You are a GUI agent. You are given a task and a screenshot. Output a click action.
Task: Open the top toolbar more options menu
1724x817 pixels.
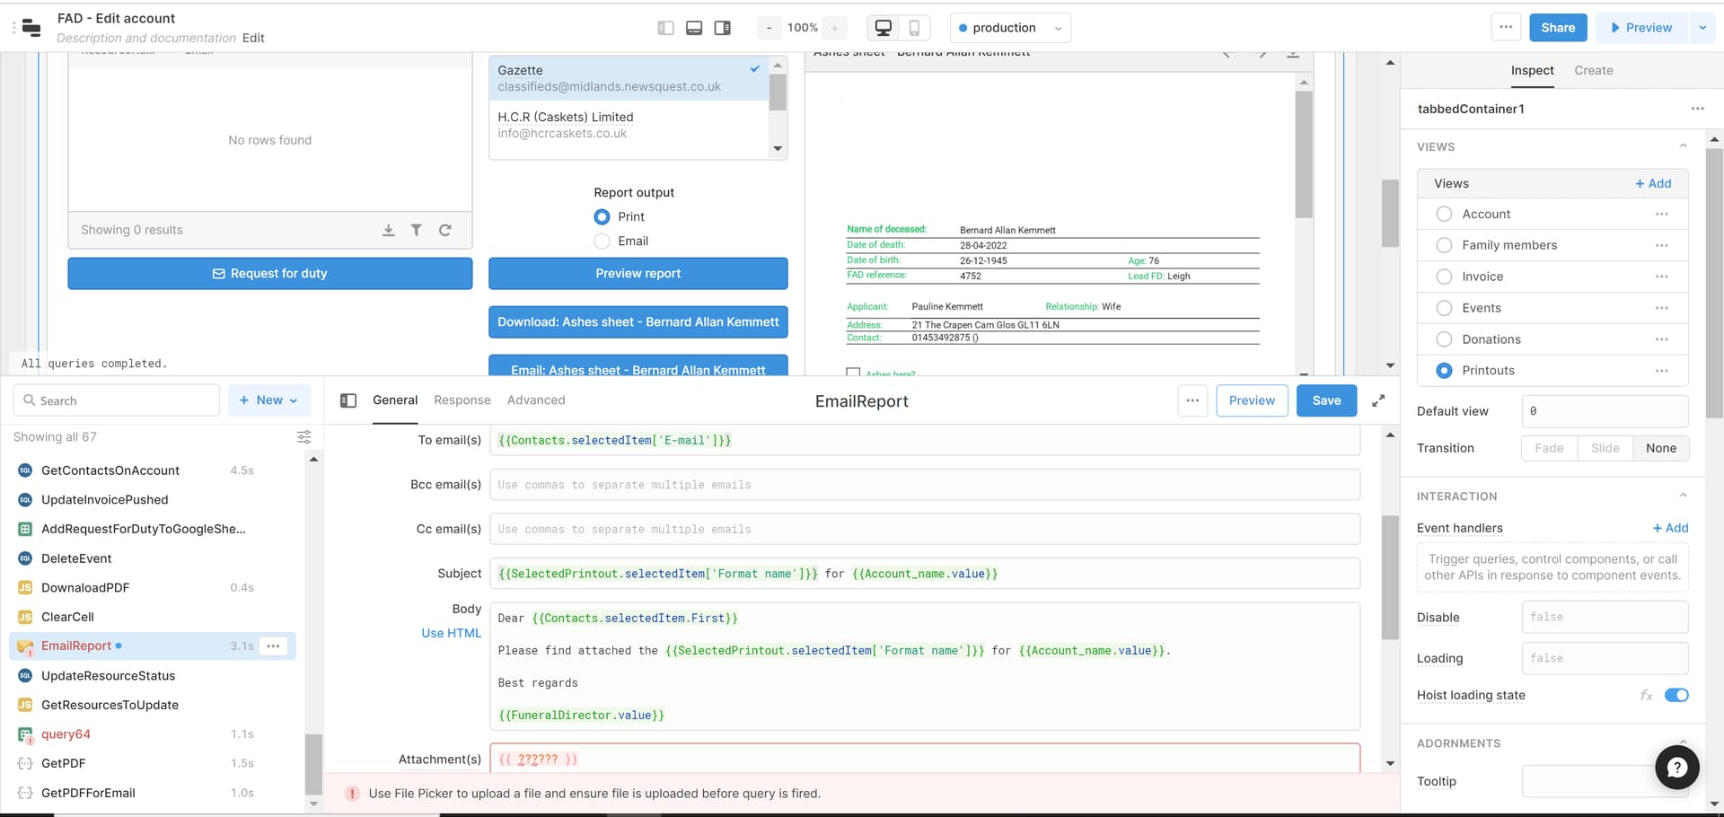[1506, 27]
